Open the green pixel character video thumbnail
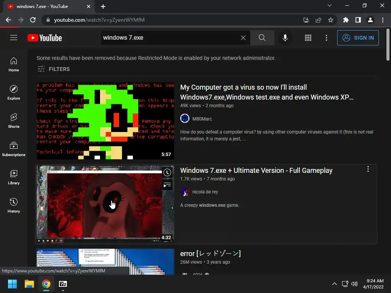391x293 pixels. point(105,121)
